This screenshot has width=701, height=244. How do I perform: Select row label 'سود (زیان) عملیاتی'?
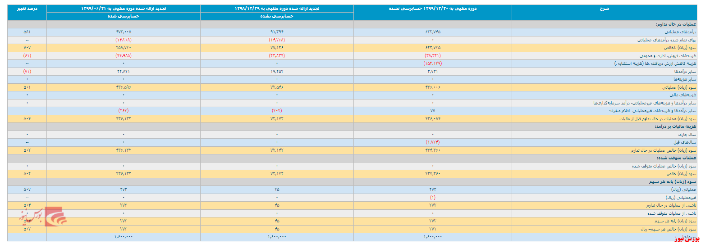point(679,87)
